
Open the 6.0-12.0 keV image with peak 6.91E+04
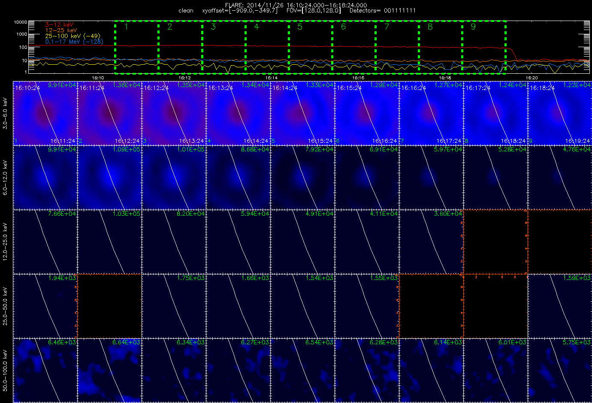tap(367, 177)
